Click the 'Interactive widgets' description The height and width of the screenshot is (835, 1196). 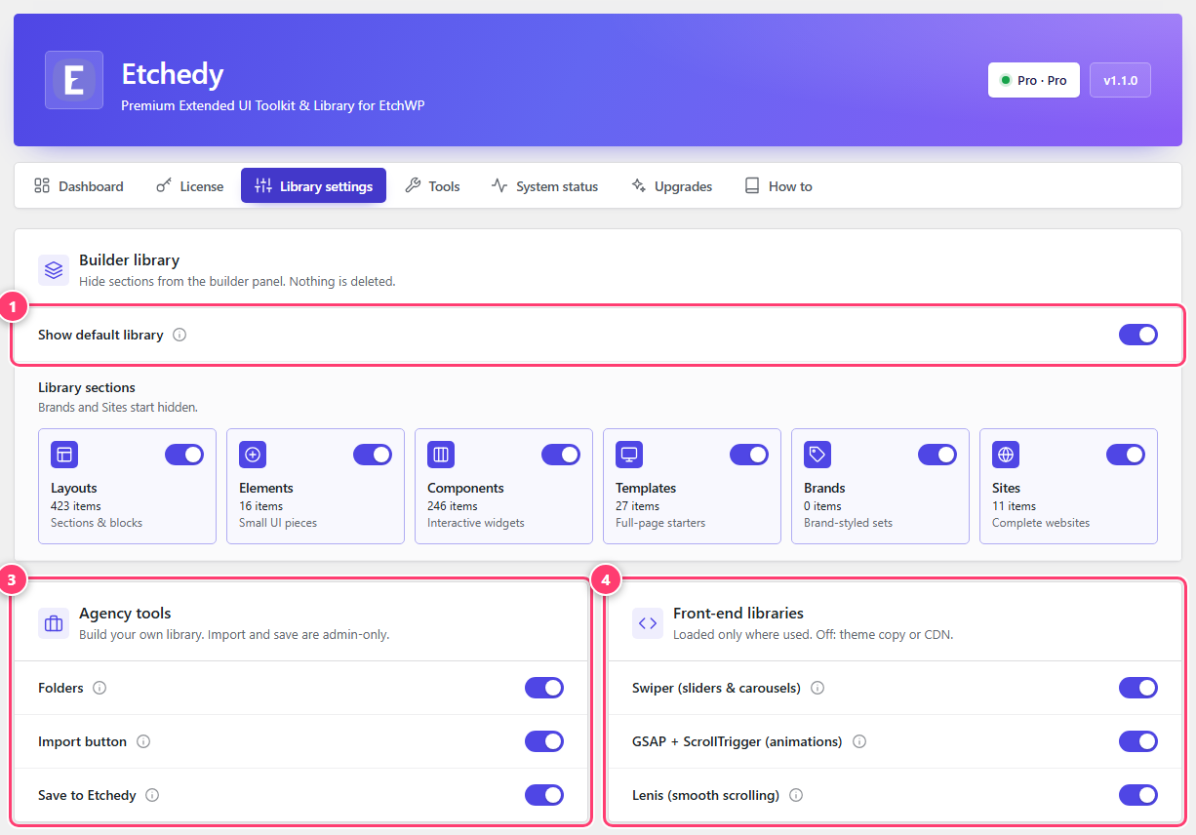click(x=476, y=523)
